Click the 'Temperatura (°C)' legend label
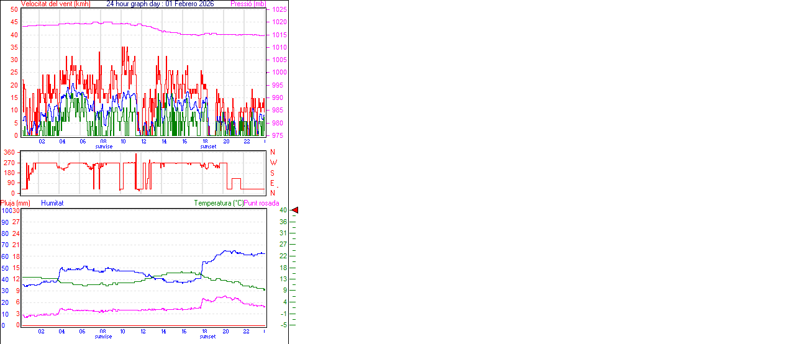This screenshot has width=795, height=344. [219, 203]
